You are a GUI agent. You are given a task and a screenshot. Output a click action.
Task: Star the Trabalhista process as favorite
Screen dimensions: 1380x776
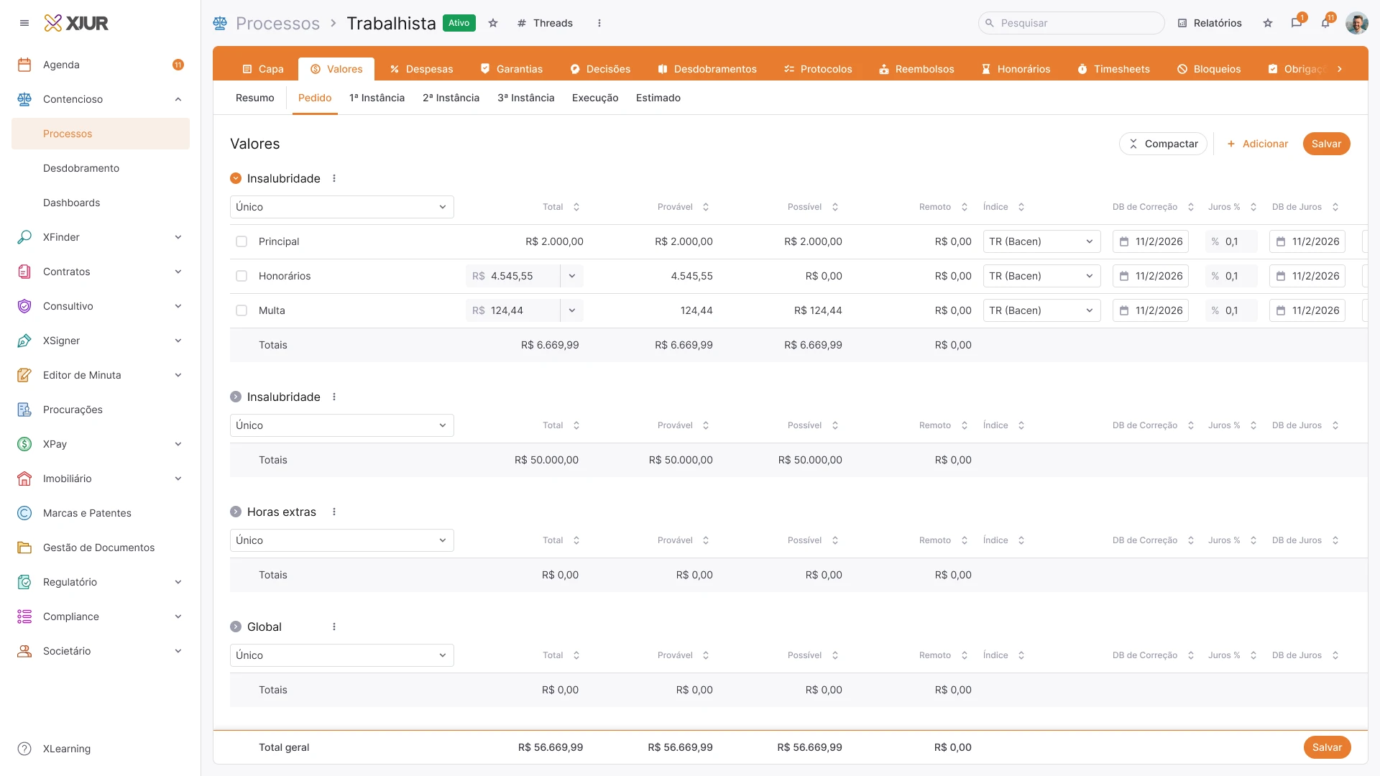point(493,23)
